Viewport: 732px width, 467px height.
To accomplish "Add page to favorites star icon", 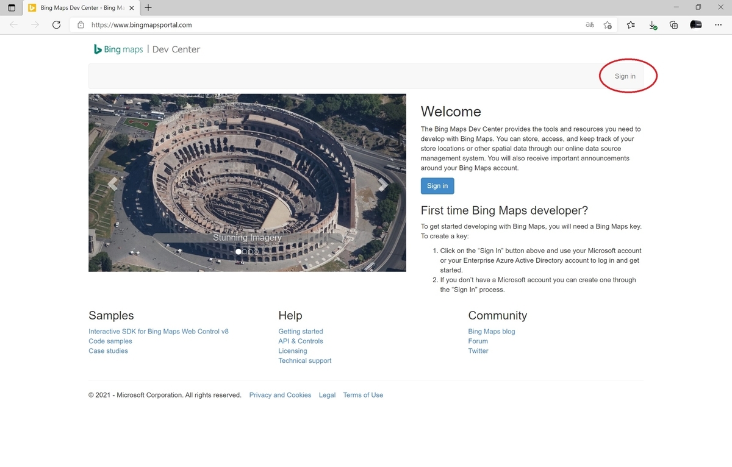I will [x=608, y=25].
